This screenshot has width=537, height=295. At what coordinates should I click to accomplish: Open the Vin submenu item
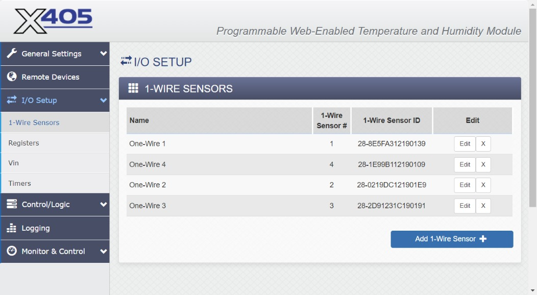14,163
